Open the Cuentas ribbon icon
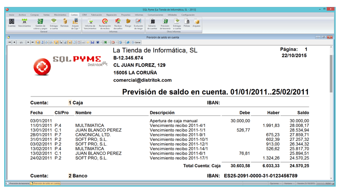 [12, 23]
